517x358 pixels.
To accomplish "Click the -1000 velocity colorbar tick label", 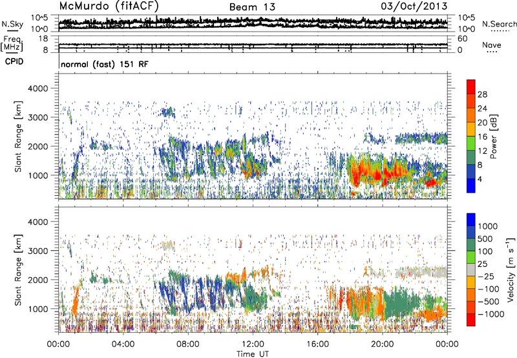I will (491, 314).
